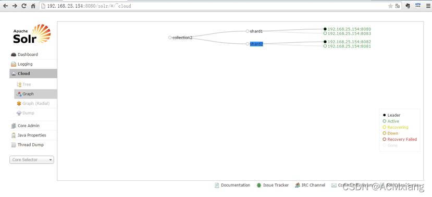Click the Dashboard gauge icon
This screenshot has width=432, height=197.
click(14, 55)
